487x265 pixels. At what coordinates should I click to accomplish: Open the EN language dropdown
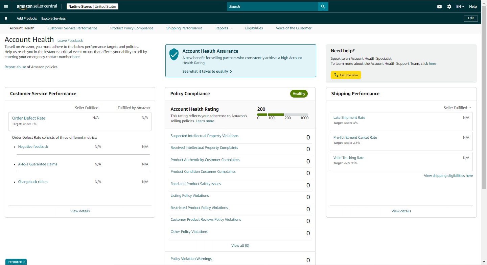460,6
